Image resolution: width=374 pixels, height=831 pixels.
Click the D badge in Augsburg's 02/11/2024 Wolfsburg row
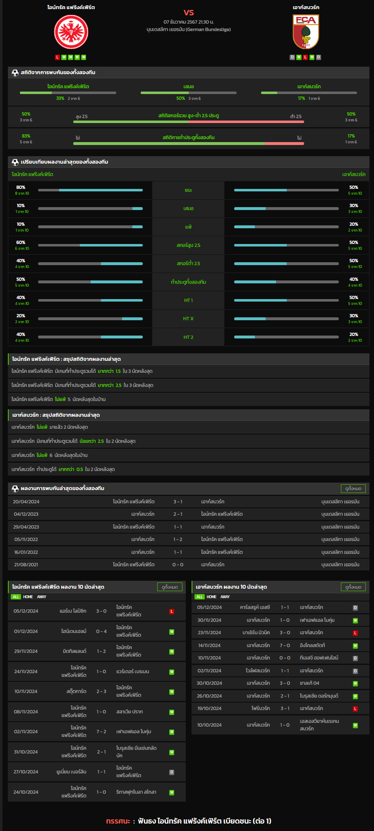(355, 671)
